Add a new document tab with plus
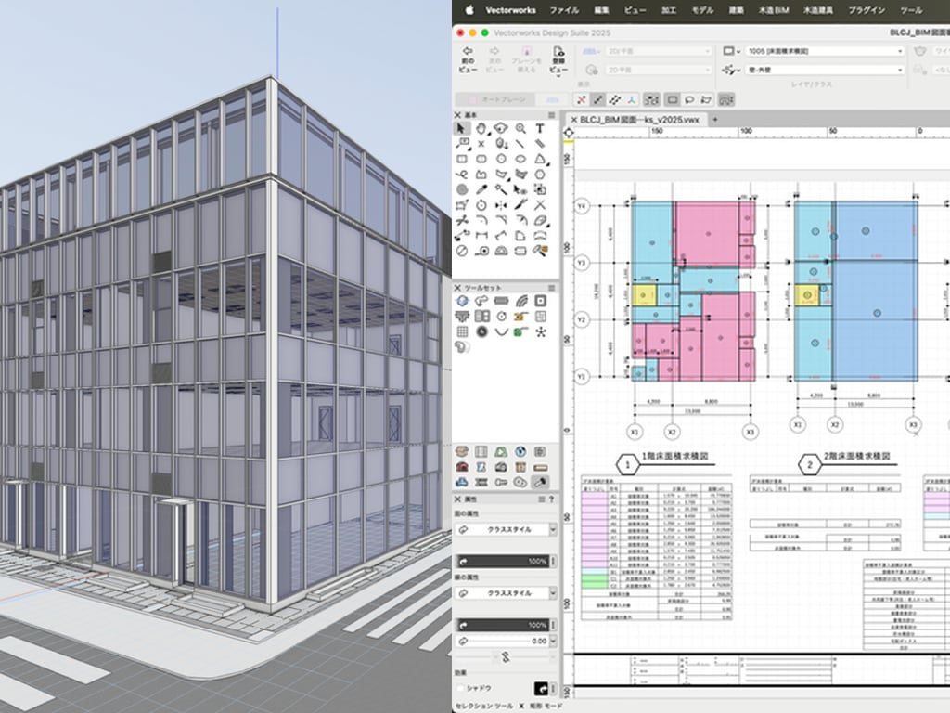 click(x=715, y=120)
